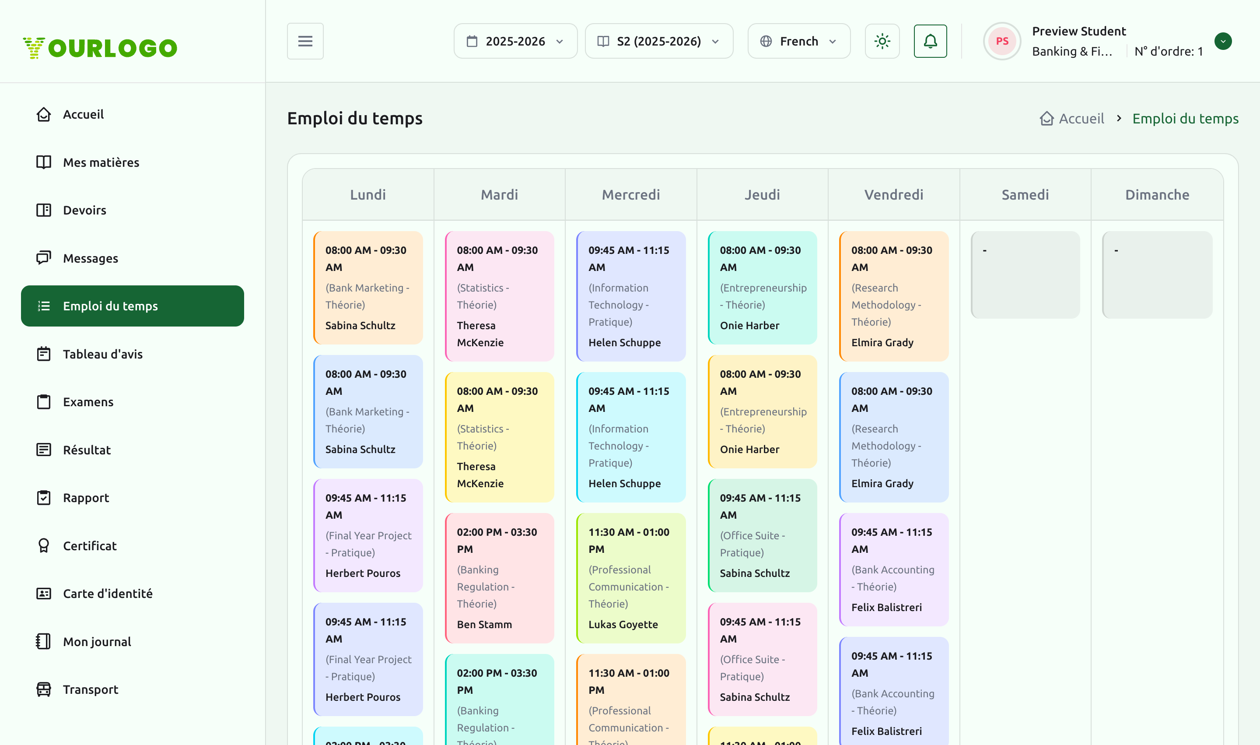1260x745 pixels.
Task: Click the Lundi column header
Action: (368, 195)
